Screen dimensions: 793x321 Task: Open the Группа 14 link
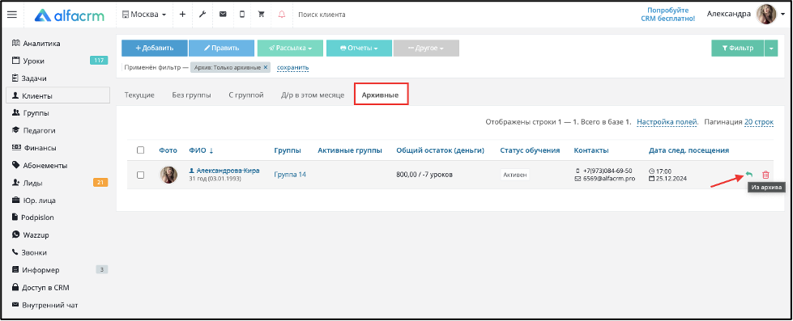point(290,175)
